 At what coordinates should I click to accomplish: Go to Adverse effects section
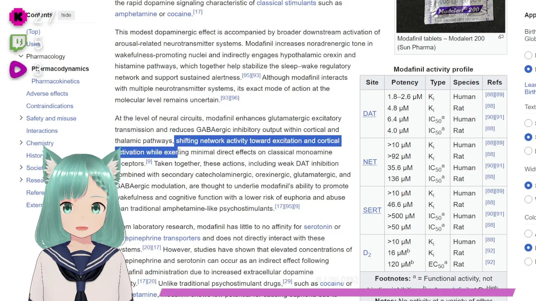47,94
